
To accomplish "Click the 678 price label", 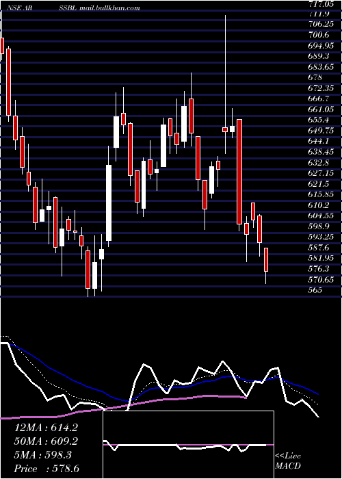I will click(x=315, y=77).
